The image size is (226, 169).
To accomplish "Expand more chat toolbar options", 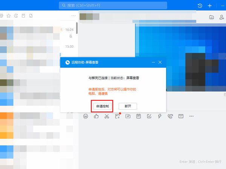I will pyautogui.click(x=191, y=116).
